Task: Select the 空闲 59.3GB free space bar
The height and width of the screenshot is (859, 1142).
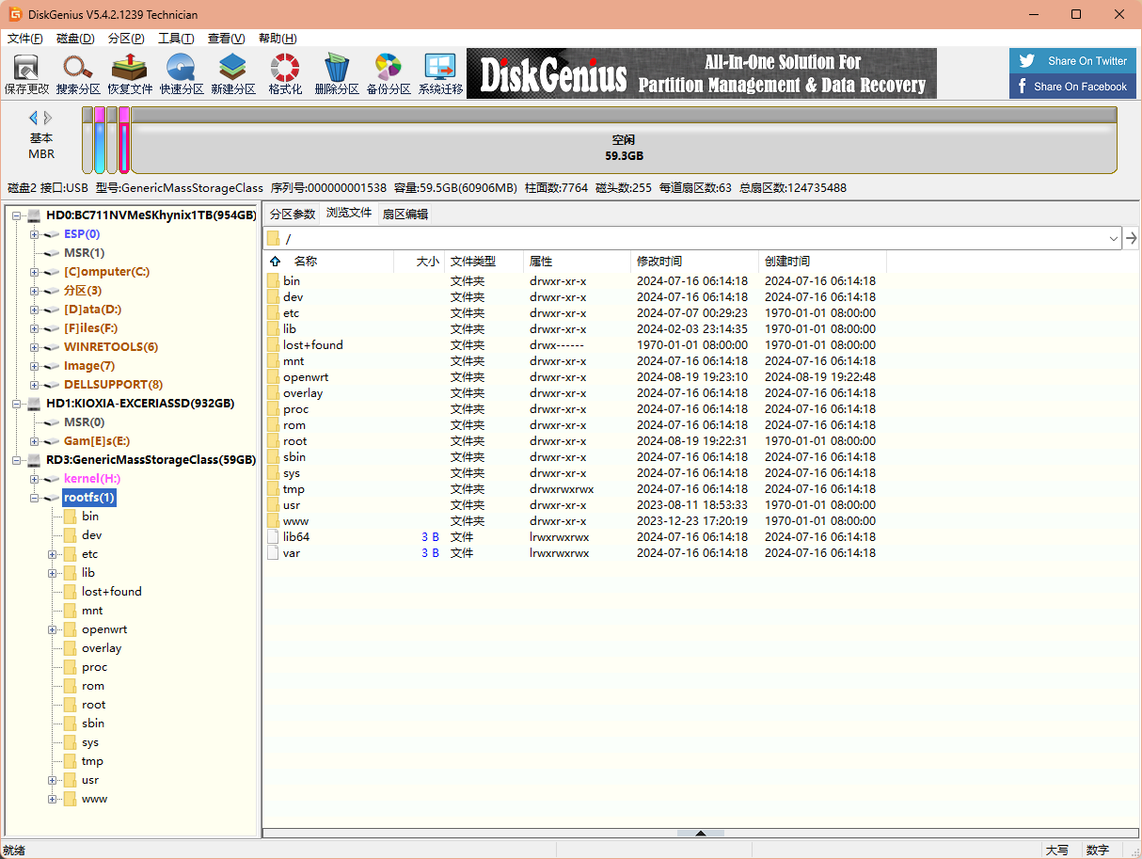Action: 624,148
